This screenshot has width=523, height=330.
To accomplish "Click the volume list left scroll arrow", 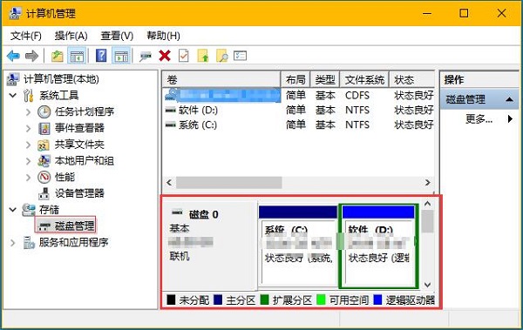I will 169,182.
